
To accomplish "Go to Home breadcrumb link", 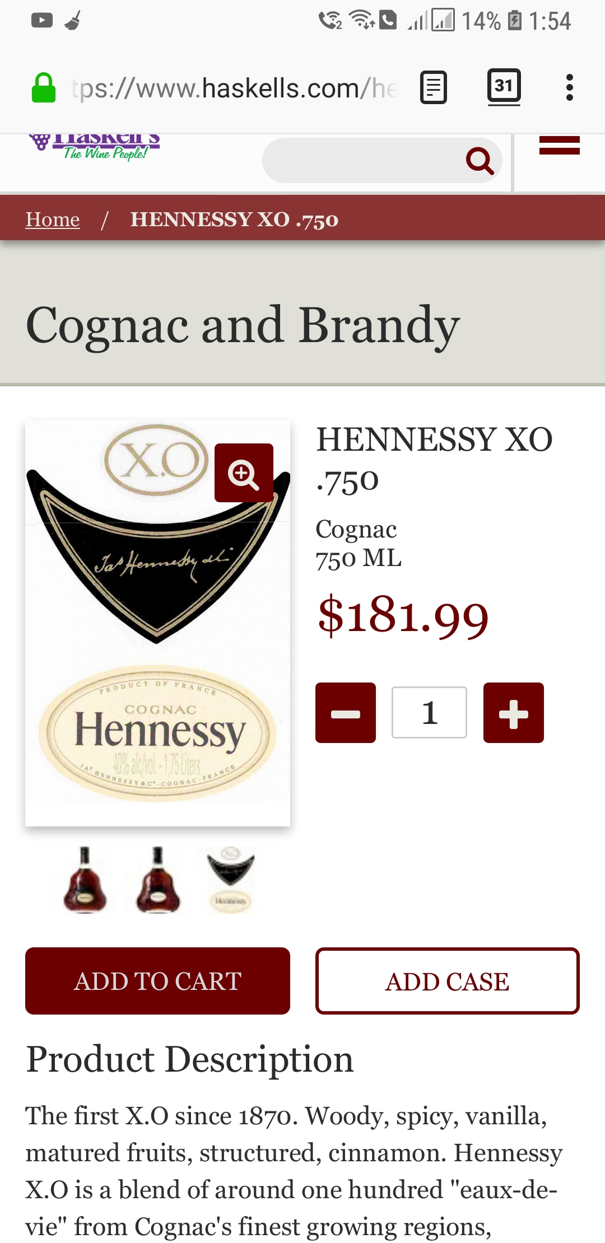I will point(53,219).
